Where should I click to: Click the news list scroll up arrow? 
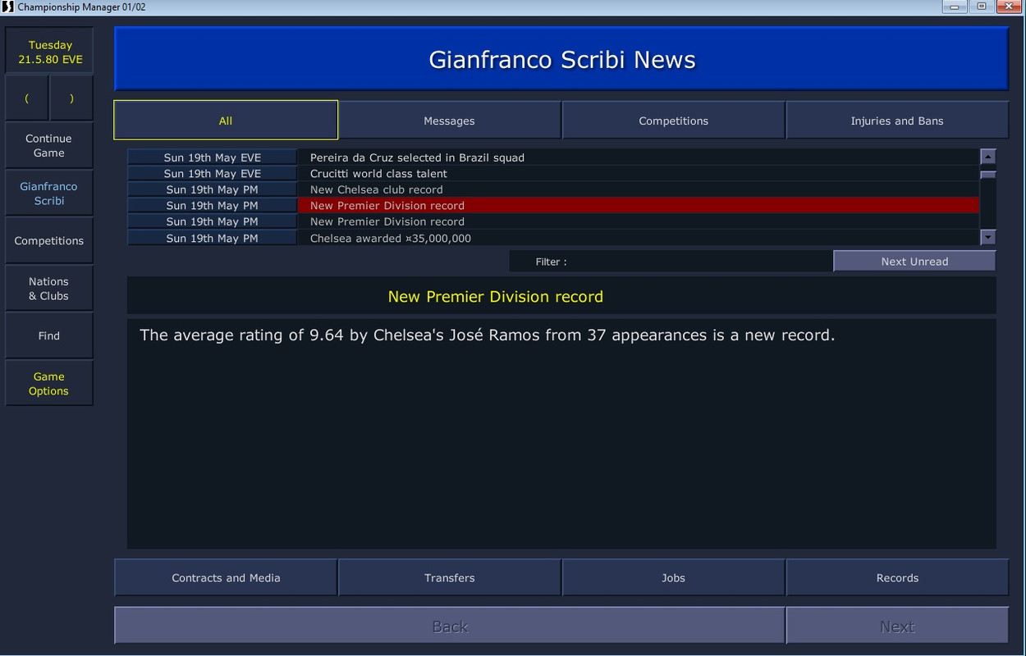tap(988, 157)
